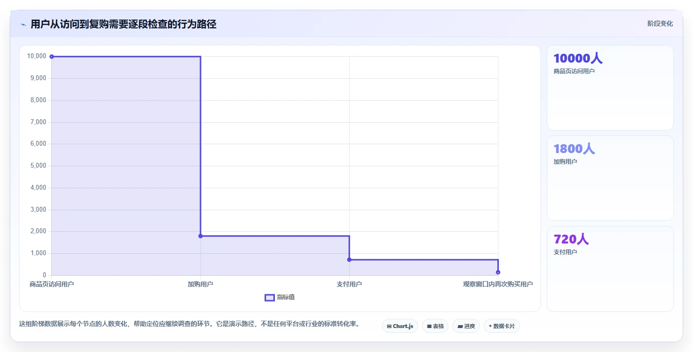The height and width of the screenshot is (352, 693).
Task: Click the 1800人 加购用户 card
Action: (610, 178)
